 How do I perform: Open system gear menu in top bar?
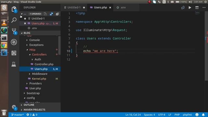pos(205,2)
